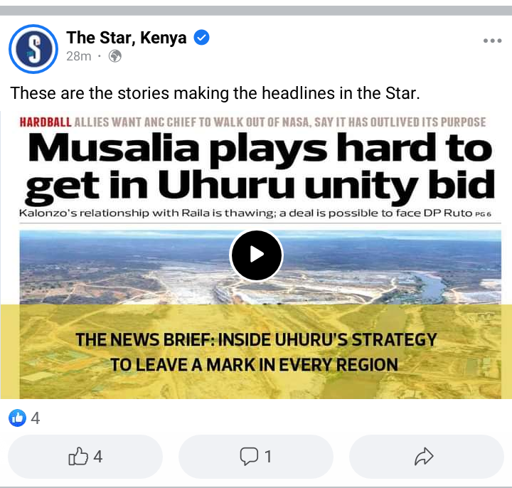The width and height of the screenshot is (512, 488).
Task: Click the Musalia plays hard headline
Action: pyautogui.click(x=260, y=166)
